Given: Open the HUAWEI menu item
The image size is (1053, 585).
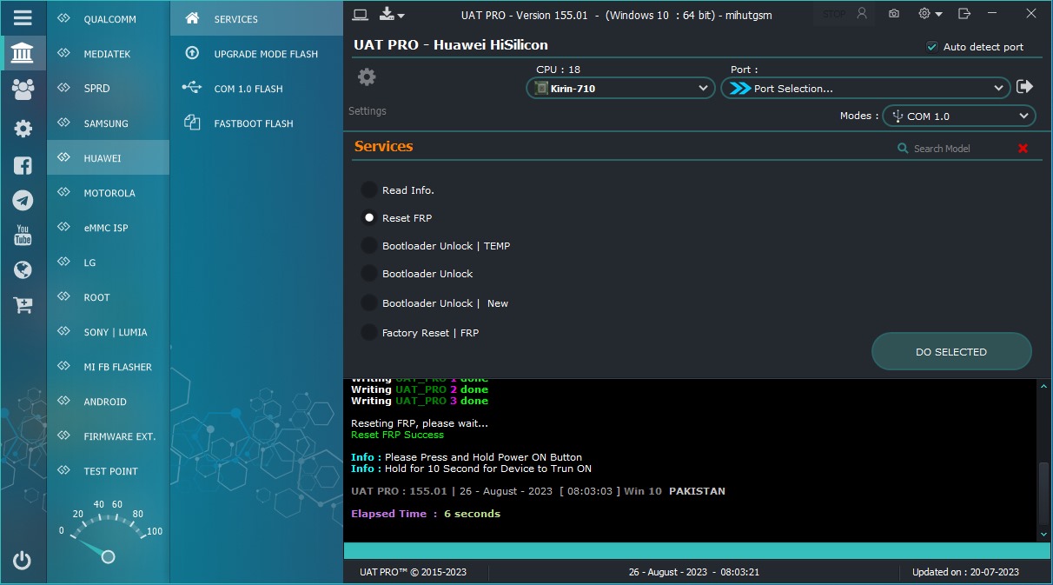Looking at the screenshot, I should [109, 157].
